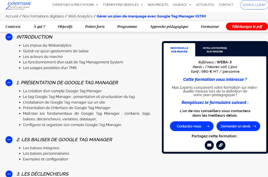Open Expertises & Prestations dropdown menu
Screen dimensions: 268x177
pyautogui.click(x=75, y=5)
